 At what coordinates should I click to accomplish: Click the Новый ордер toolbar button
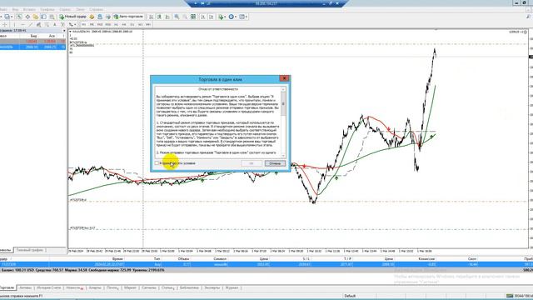[72, 17]
